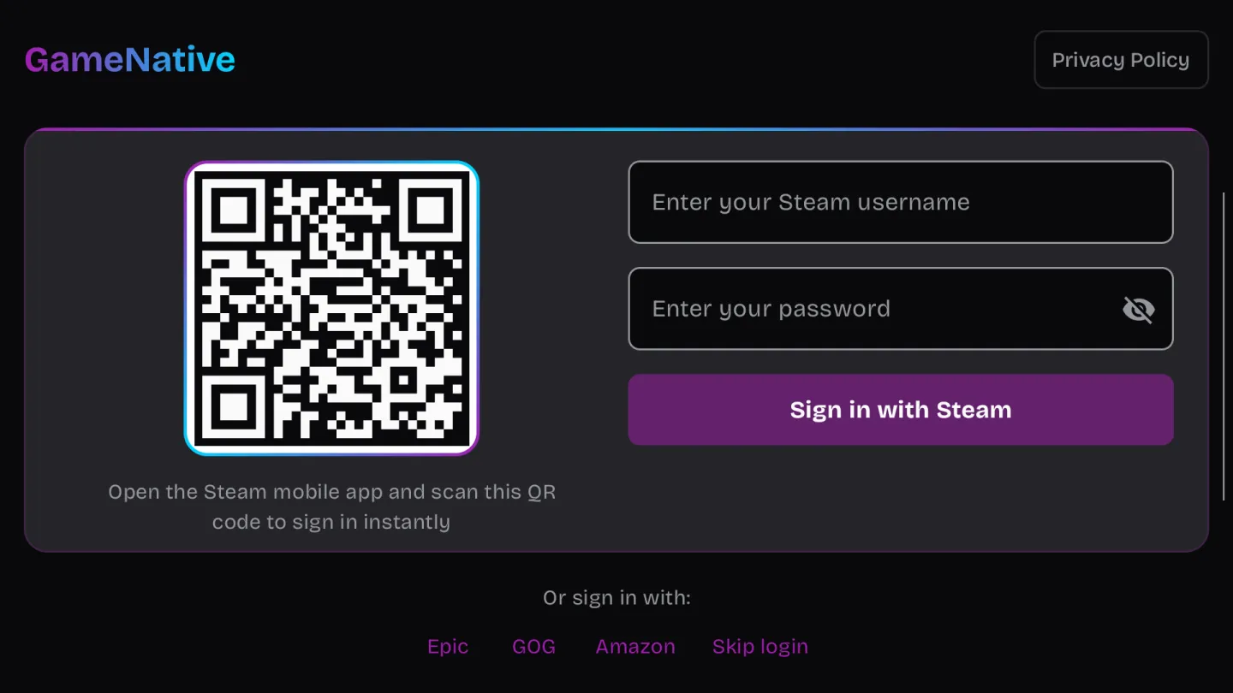Click Sign in with Steam button

[901, 410]
